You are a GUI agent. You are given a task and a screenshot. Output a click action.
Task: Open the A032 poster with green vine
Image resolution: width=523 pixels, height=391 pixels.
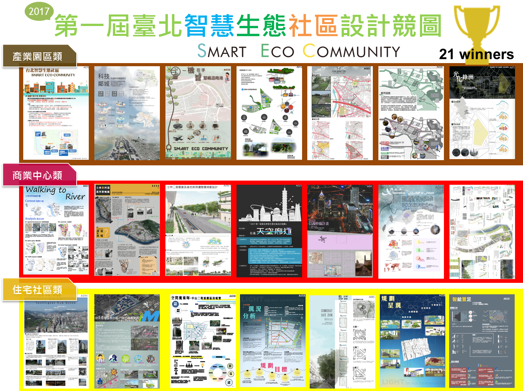pyautogui.click(x=198, y=113)
